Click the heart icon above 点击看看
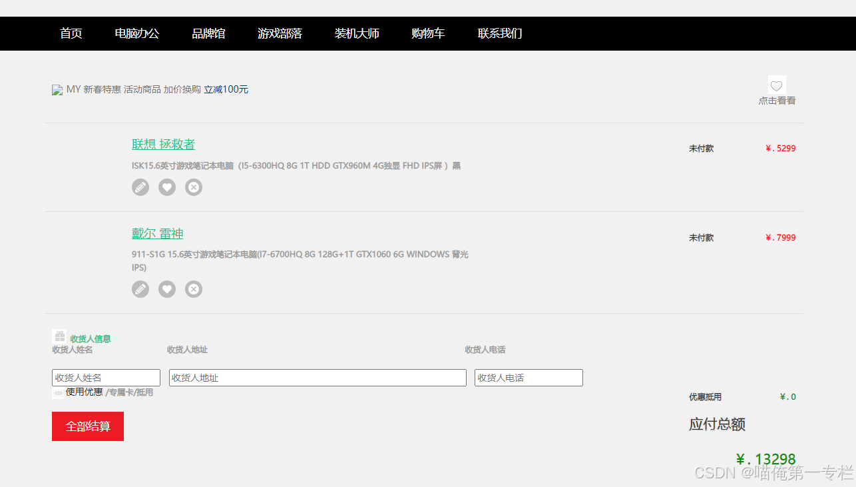The image size is (856, 487). (x=777, y=85)
